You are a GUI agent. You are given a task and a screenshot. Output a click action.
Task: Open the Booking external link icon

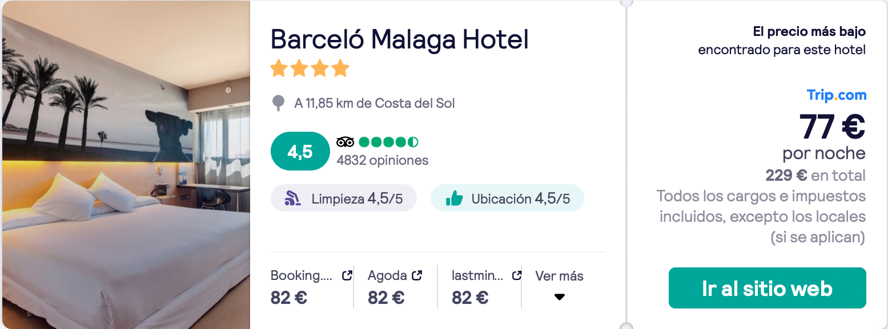click(x=347, y=276)
